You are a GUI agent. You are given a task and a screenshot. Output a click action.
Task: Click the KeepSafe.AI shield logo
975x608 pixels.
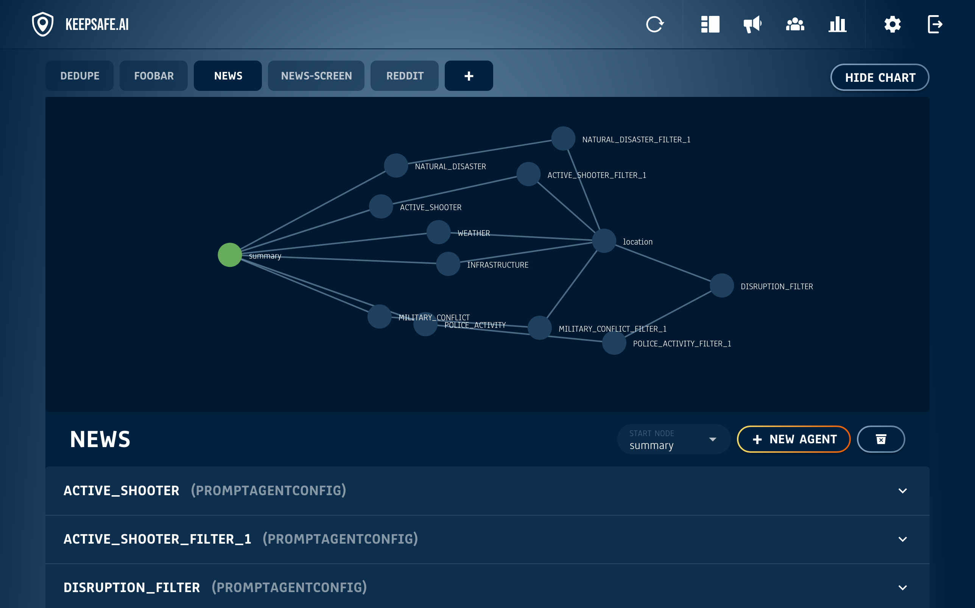tap(43, 24)
